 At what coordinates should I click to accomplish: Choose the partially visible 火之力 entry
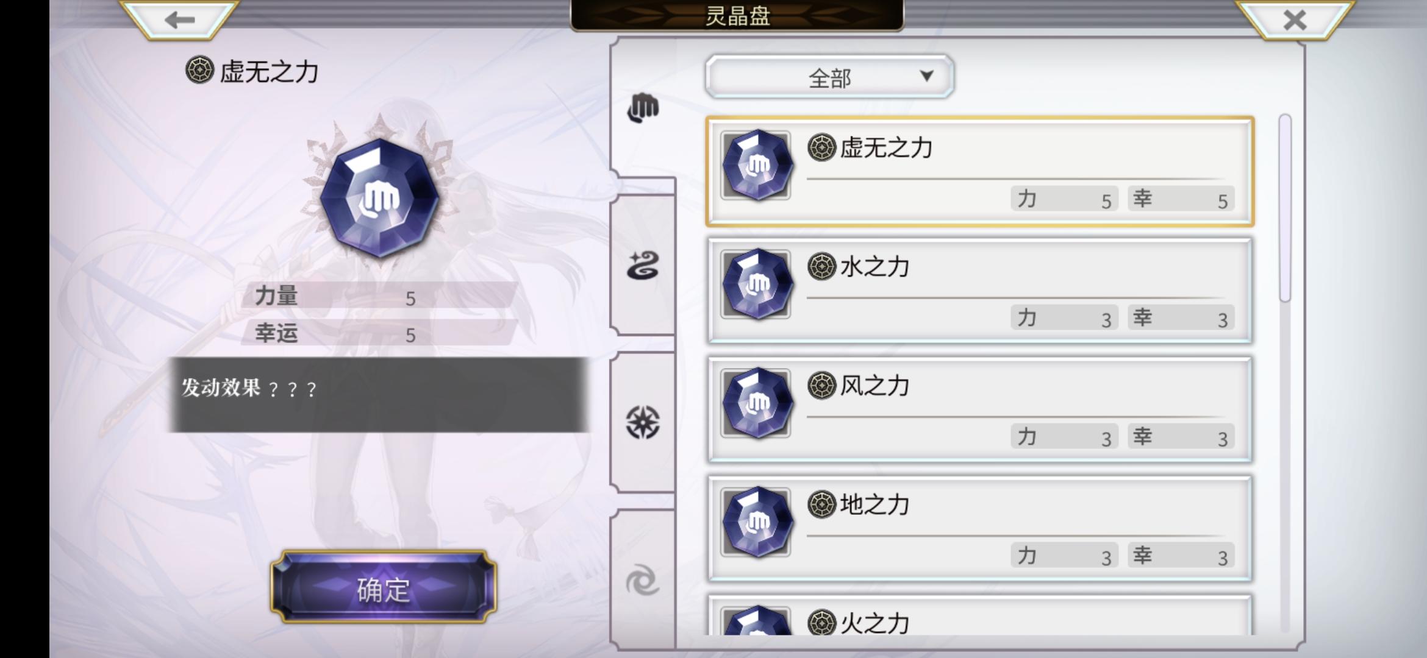(980, 615)
